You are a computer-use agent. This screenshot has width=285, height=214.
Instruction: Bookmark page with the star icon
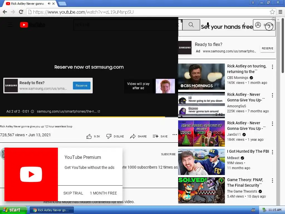[272, 12]
